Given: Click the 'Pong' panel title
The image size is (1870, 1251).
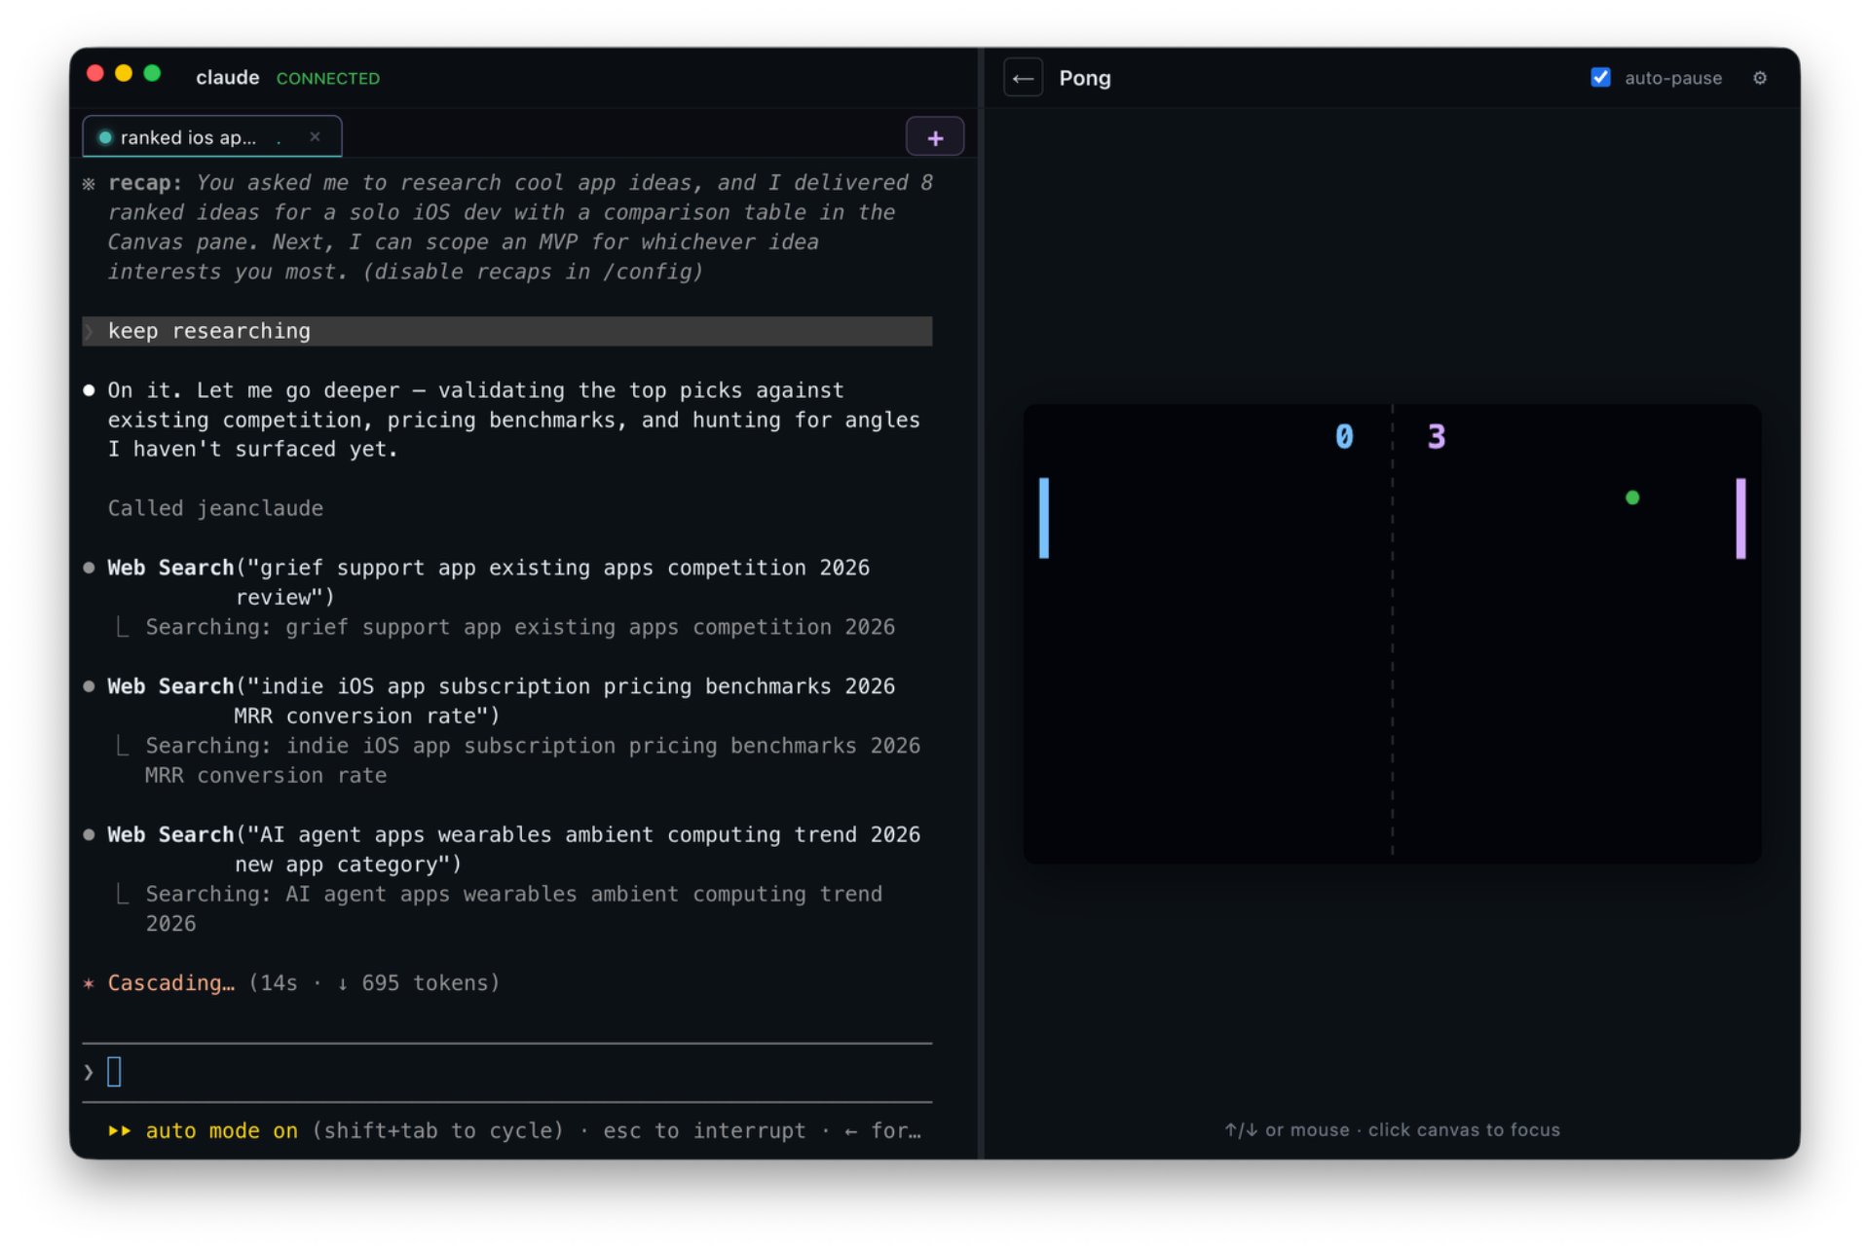Looking at the screenshot, I should [1085, 78].
